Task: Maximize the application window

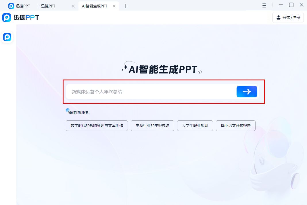Action: coord(291,5)
